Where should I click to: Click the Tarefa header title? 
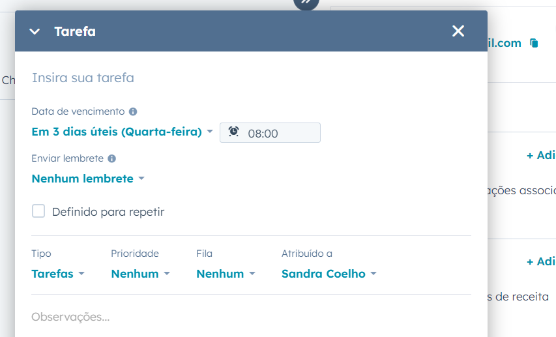(x=75, y=31)
